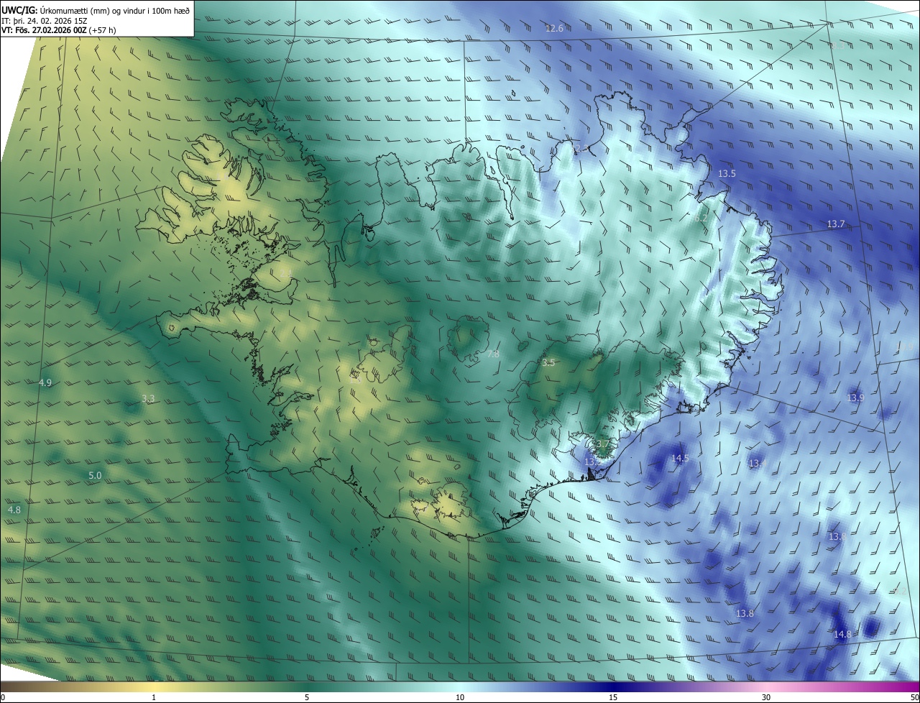Click the 12.6 value label at the map top
Screen dimensions: 920x703
[554, 29]
